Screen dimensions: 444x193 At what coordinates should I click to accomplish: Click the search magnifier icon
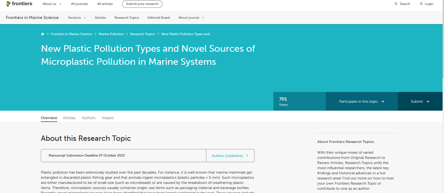point(396,4)
